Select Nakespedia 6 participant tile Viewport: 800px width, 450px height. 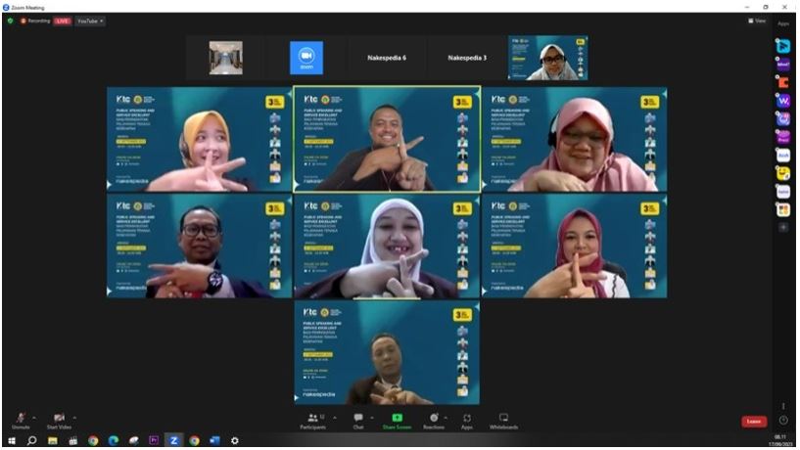[386, 58]
